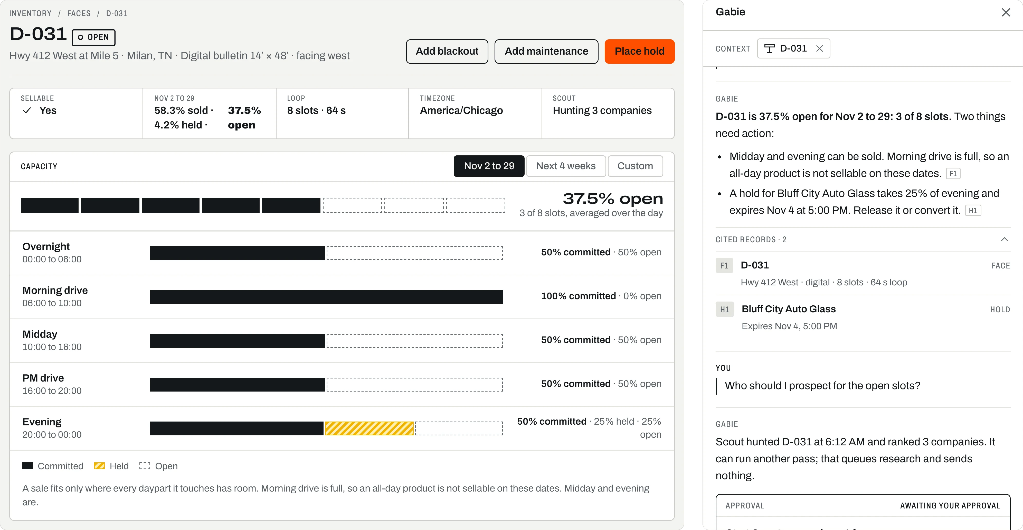The image size is (1023, 530).
Task: Click the Committed legend swatch
Action: [x=28, y=466]
